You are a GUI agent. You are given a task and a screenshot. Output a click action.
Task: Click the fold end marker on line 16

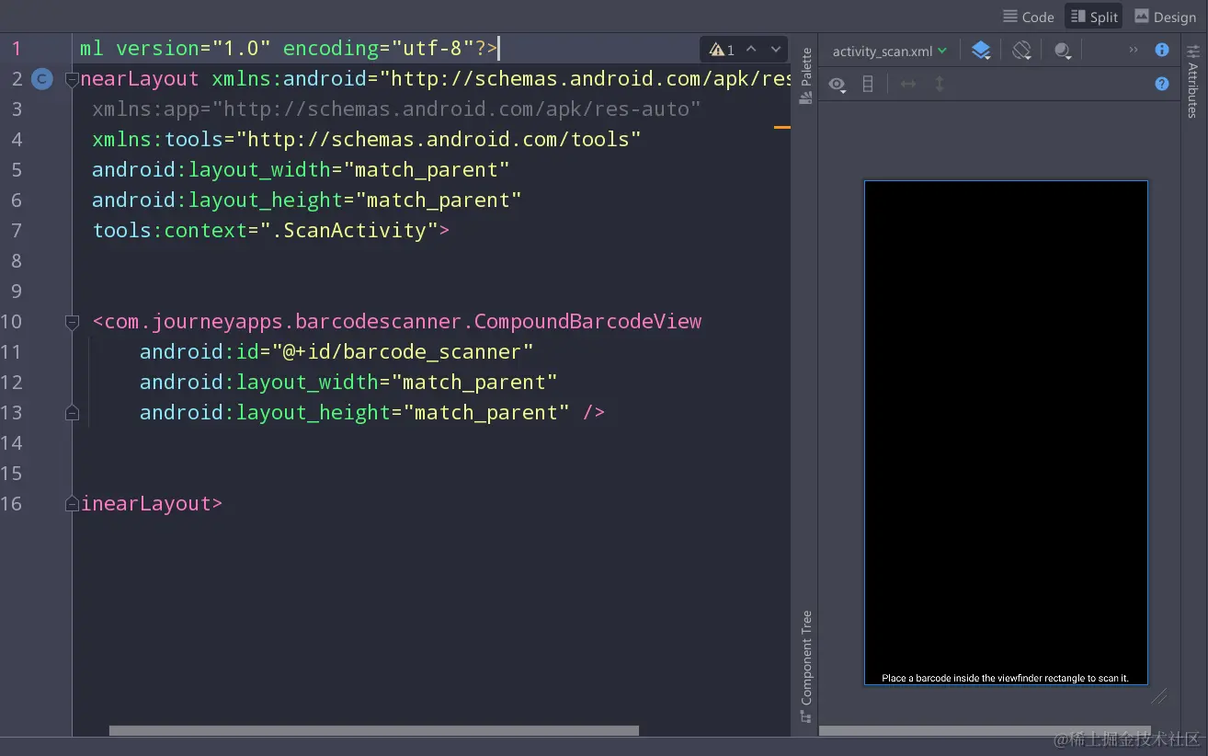tap(72, 504)
